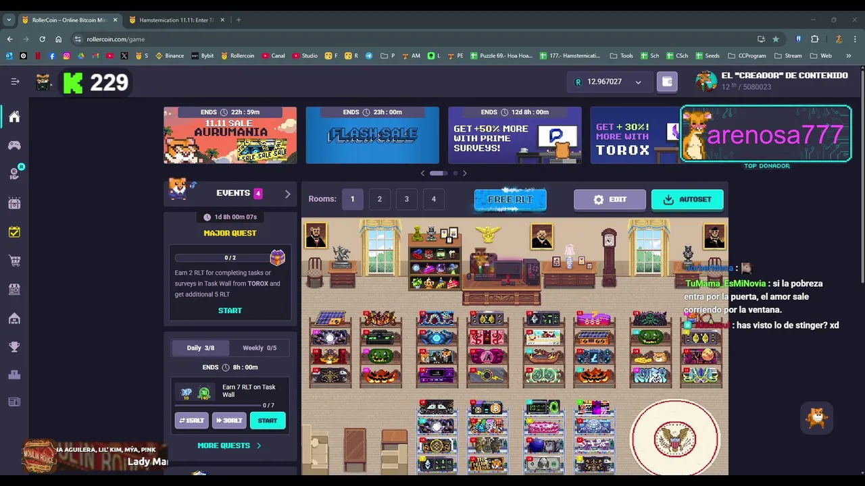The image size is (865, 486).
Task: Open the 11.11 Sale Aurumania banner
Action: 230,135
